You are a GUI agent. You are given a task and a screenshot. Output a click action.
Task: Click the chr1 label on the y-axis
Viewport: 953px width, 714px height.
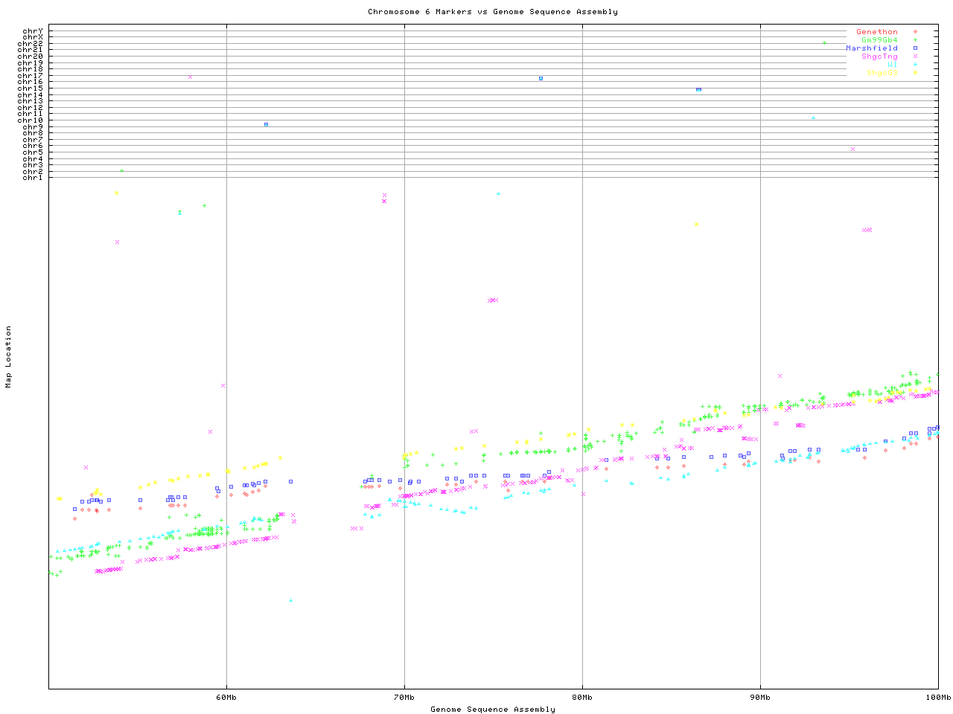[33, 177]
